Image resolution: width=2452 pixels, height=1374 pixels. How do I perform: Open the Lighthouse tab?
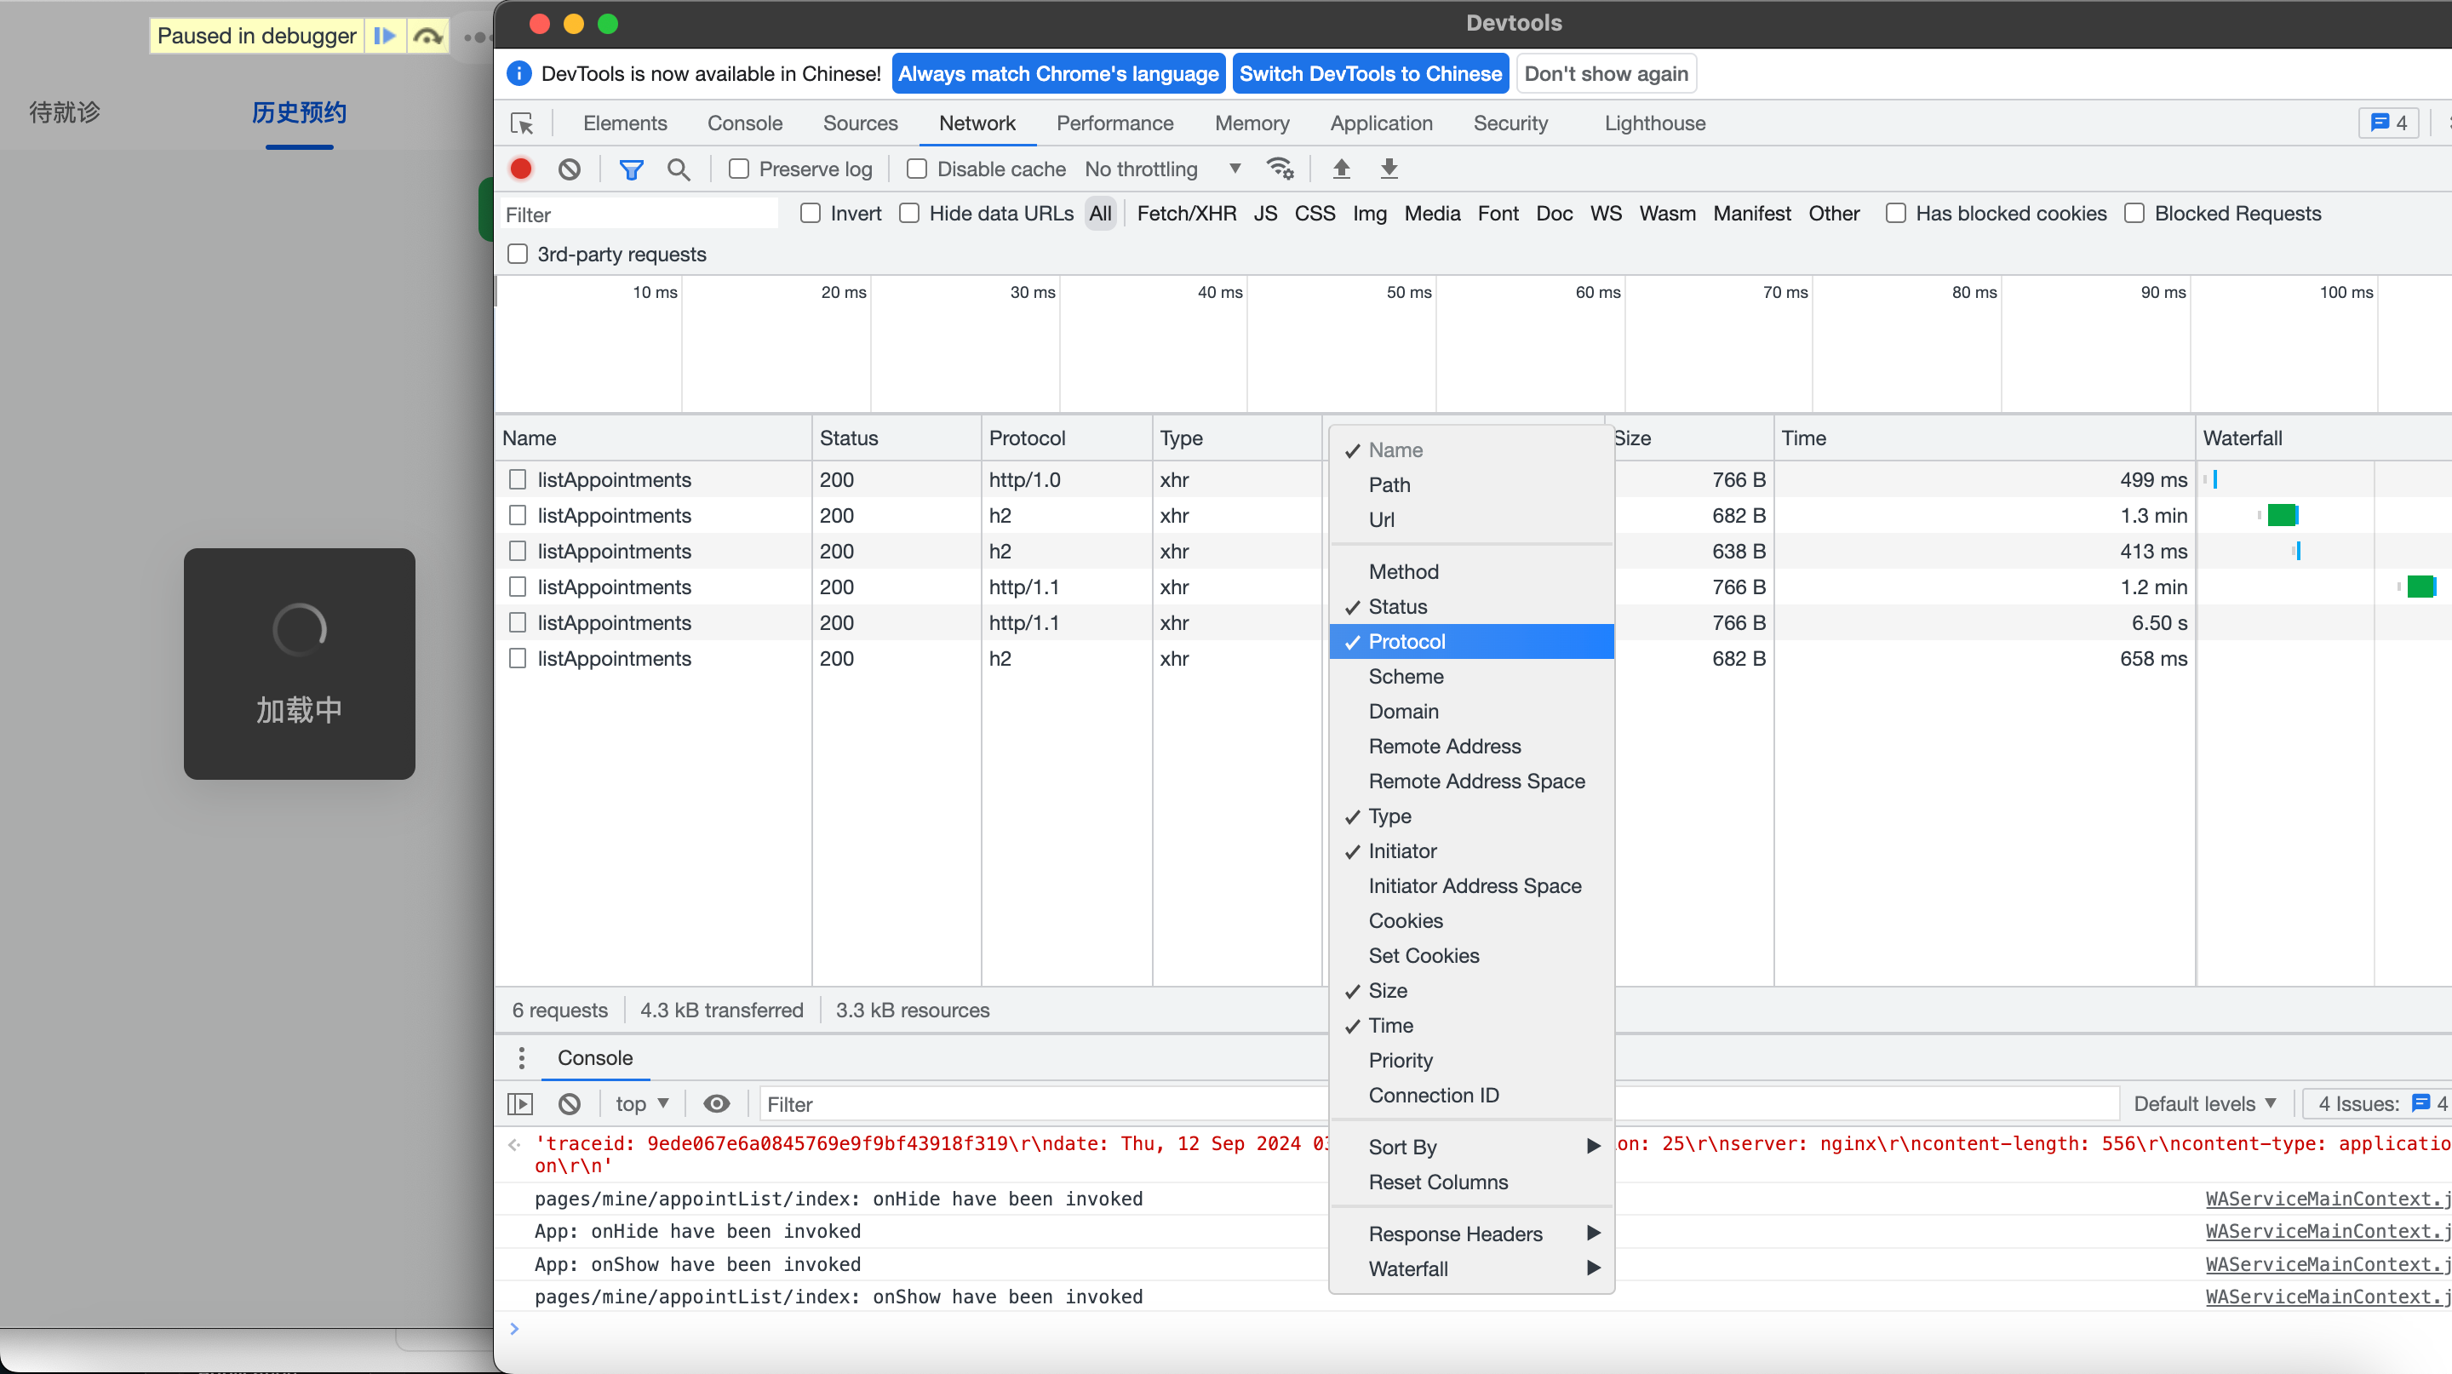(1654, 123)
